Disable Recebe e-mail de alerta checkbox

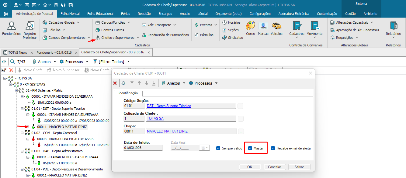pos(273,148)
